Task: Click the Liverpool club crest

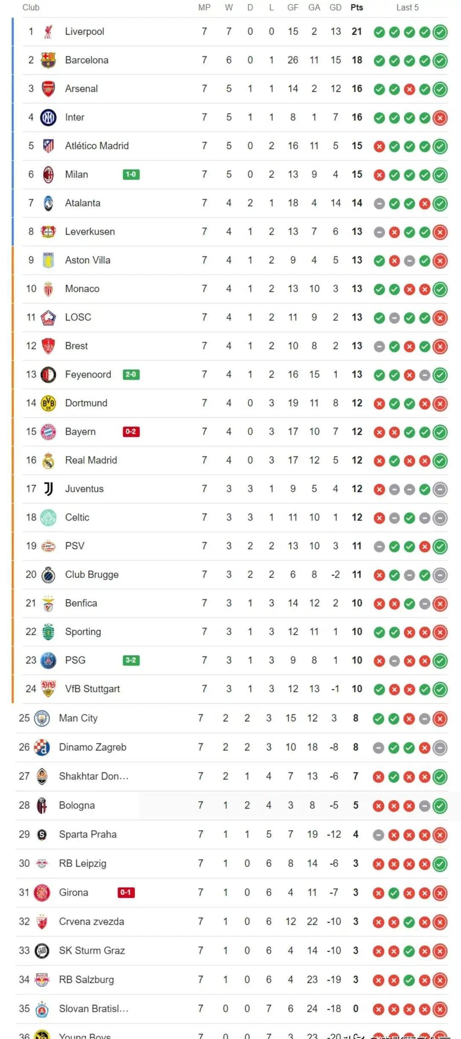Action: pos(48,32)
